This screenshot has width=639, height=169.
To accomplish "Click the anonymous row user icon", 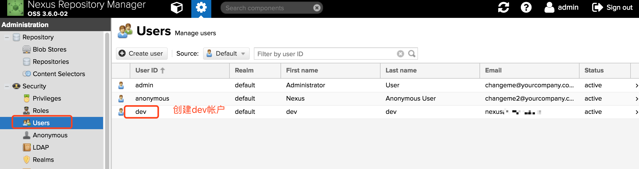I will (121, 99).
